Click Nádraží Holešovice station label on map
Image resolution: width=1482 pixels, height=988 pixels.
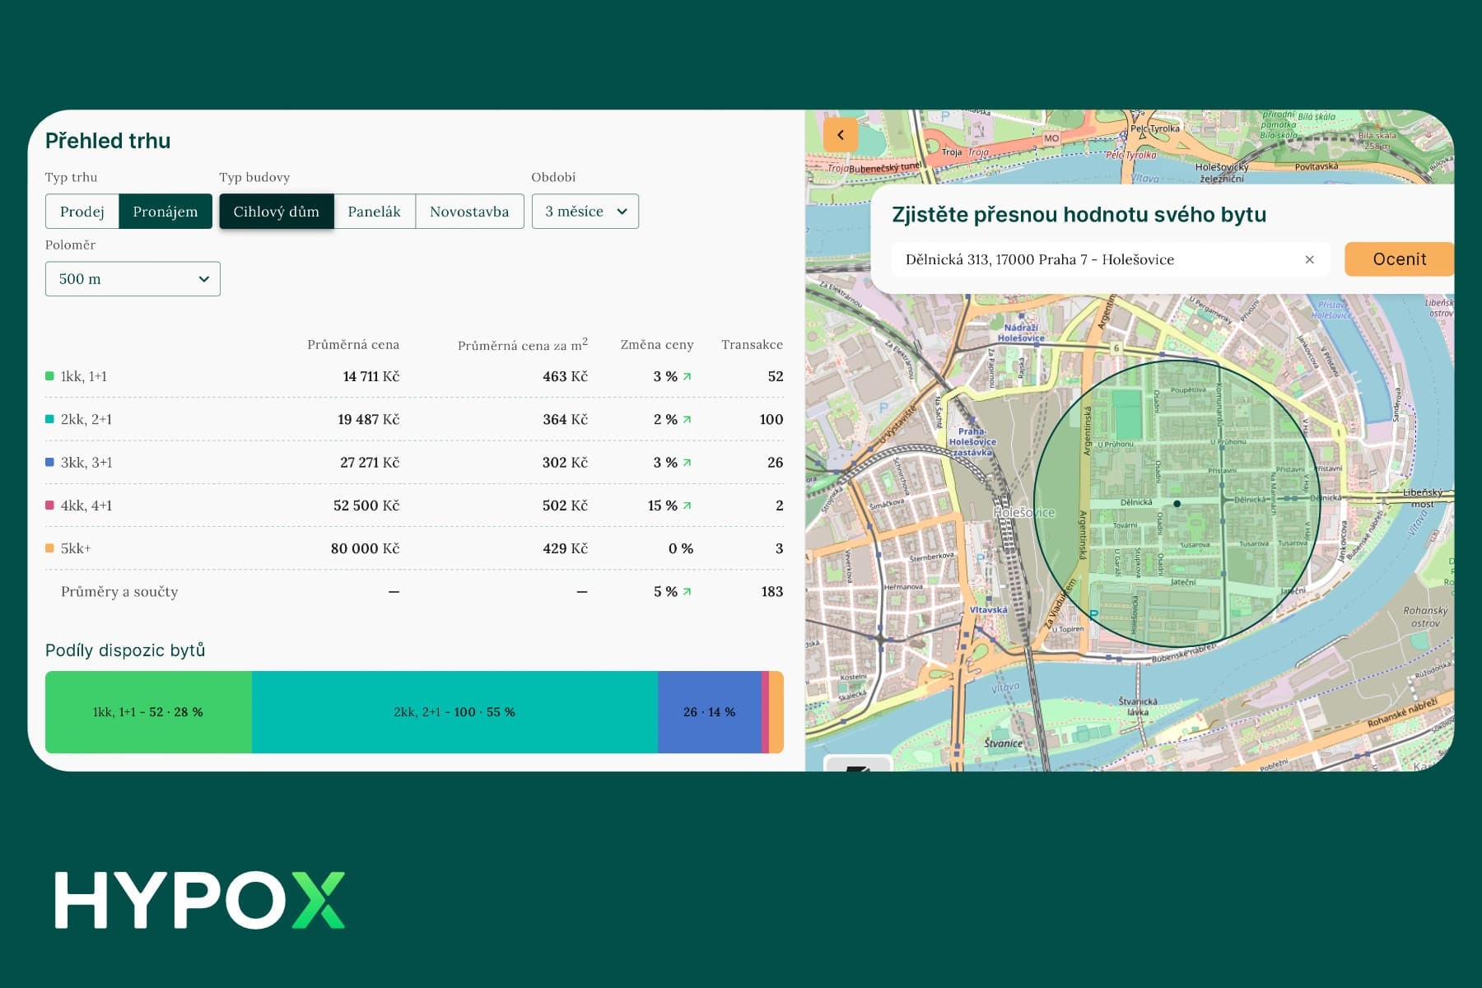point(1020,333)
